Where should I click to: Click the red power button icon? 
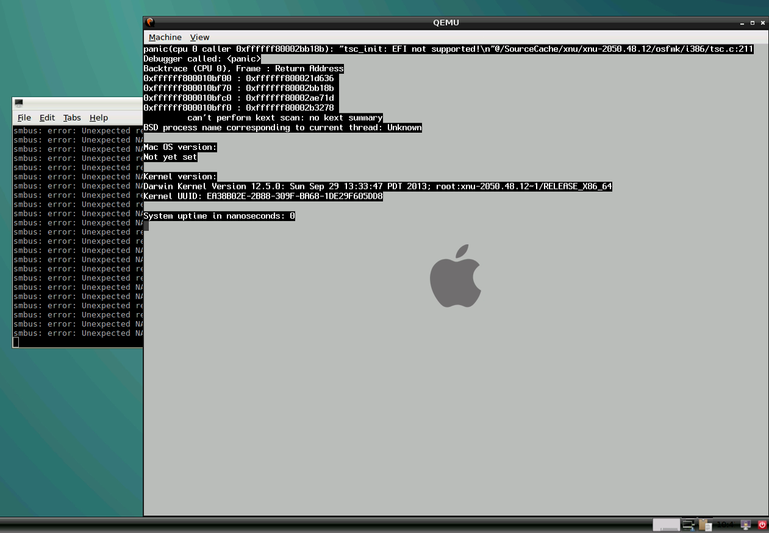pos(762,524)
